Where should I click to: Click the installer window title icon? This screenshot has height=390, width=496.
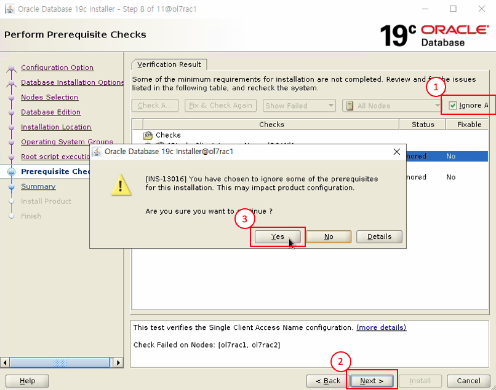[10, 9]
